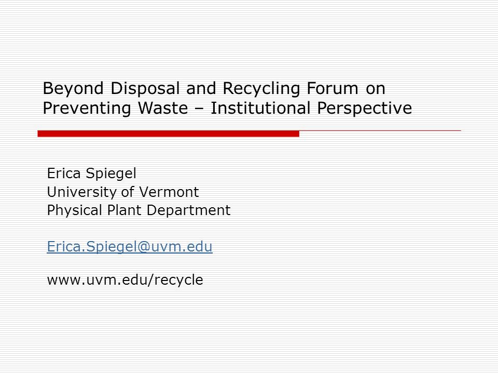Click the word Waste in the title
This screenshot has height=374, width=498.
(x=163, y=108)
